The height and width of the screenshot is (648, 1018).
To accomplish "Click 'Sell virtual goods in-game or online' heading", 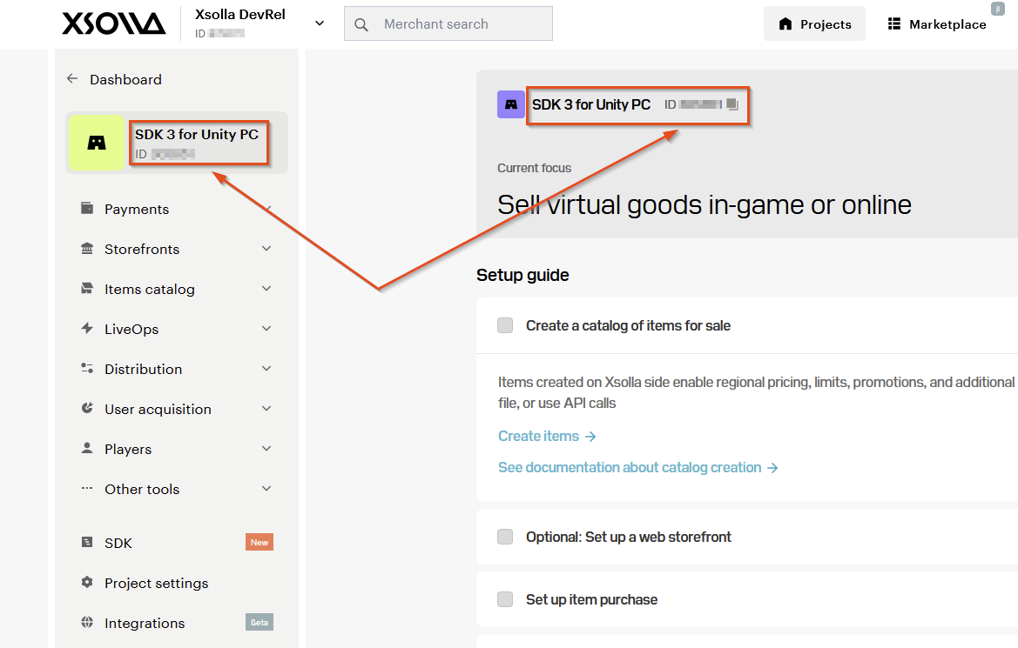I will [705, 205].
